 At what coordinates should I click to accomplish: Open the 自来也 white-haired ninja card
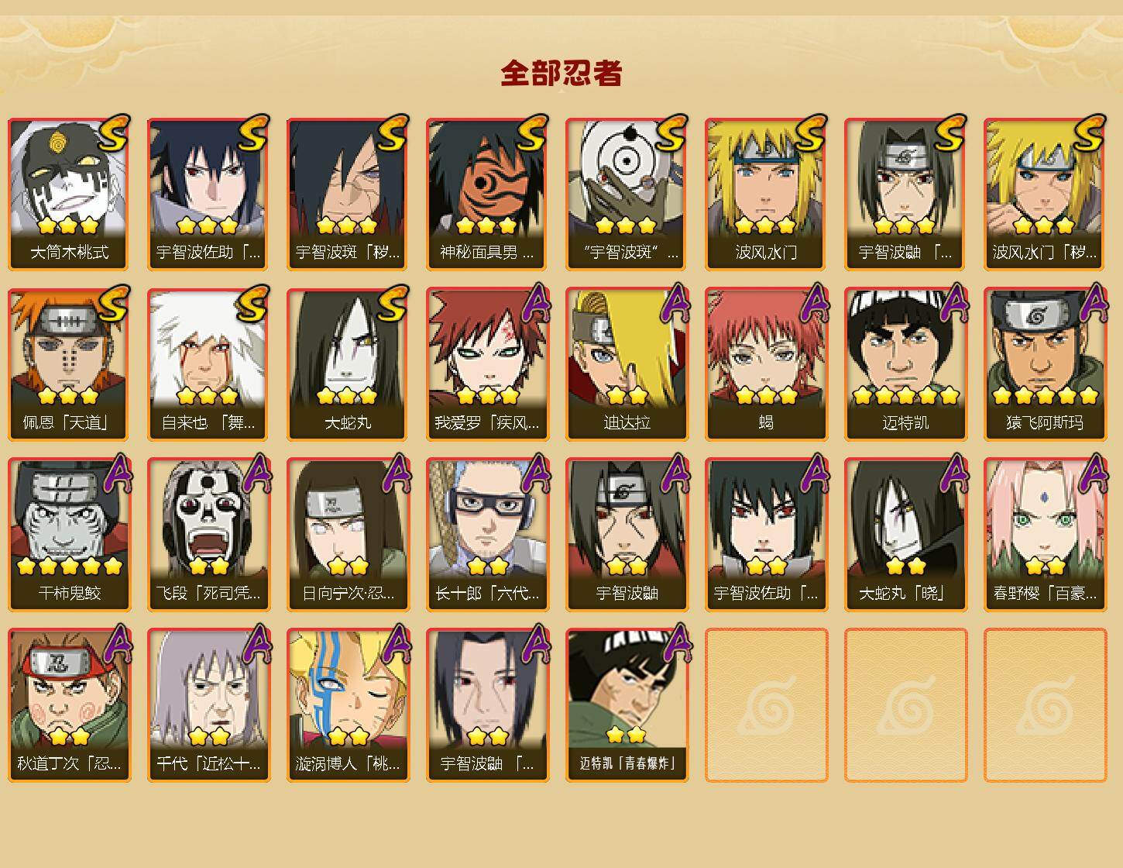click(208, 364)
